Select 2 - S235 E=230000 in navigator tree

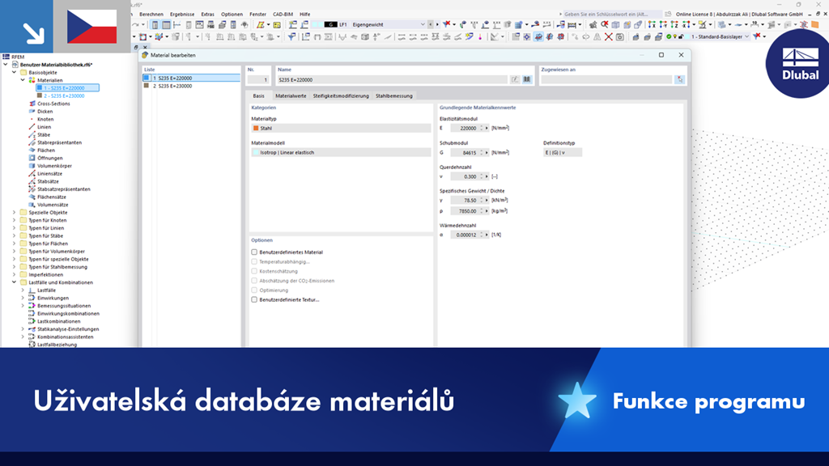tap(64, 96)
